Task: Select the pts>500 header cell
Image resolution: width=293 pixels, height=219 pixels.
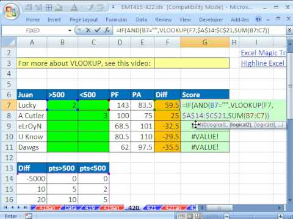Action: (62, 168)
